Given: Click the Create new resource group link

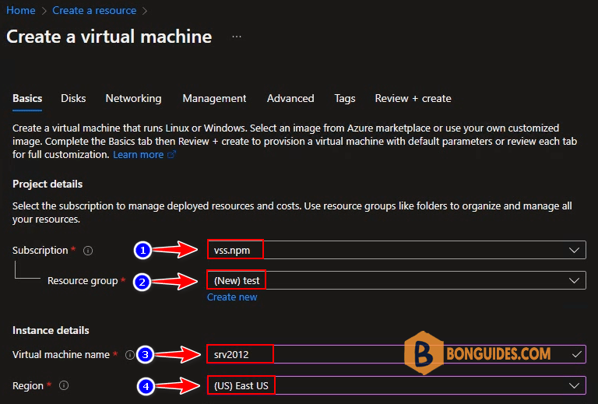Looking at the screenshot, I should coord(232,297).
